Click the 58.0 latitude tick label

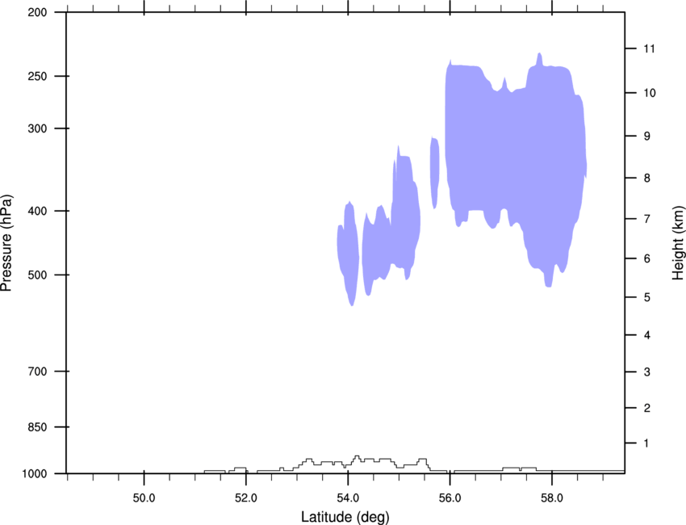[552, 498]
